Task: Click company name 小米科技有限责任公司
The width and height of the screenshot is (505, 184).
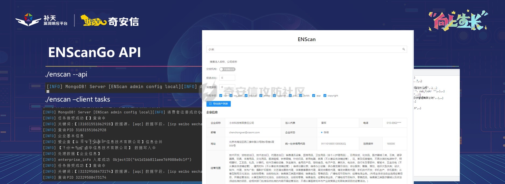Action: tap(242, 123)
